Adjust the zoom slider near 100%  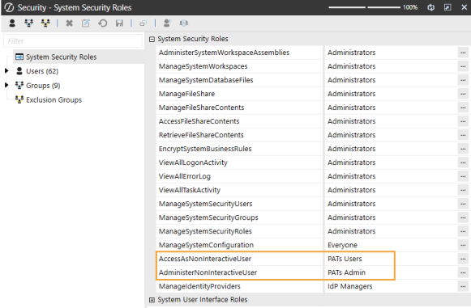point(364,7)
